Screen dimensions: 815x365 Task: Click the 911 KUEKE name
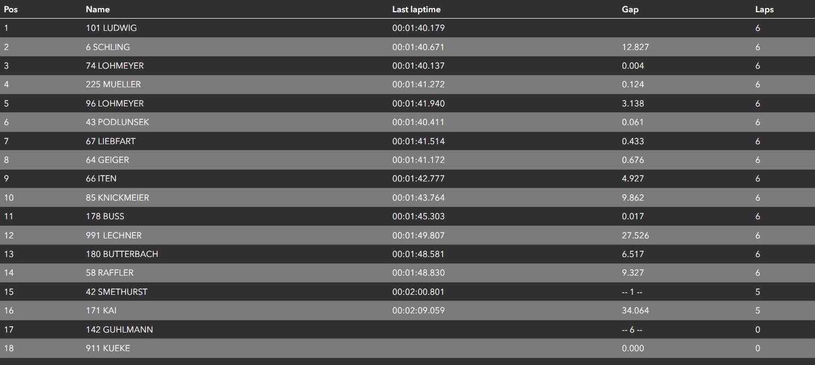coord(107,348)
